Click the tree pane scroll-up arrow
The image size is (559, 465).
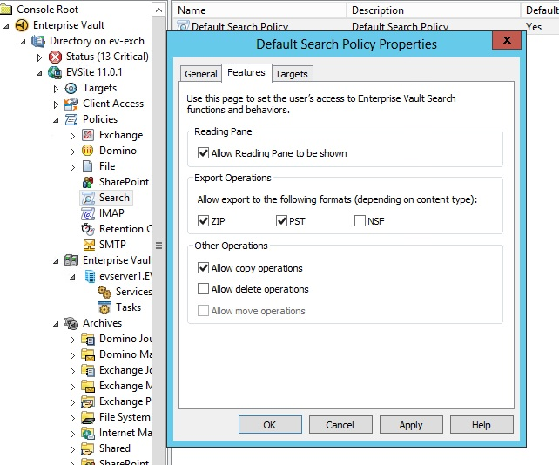pyautogui.click(x=159, y=10)
